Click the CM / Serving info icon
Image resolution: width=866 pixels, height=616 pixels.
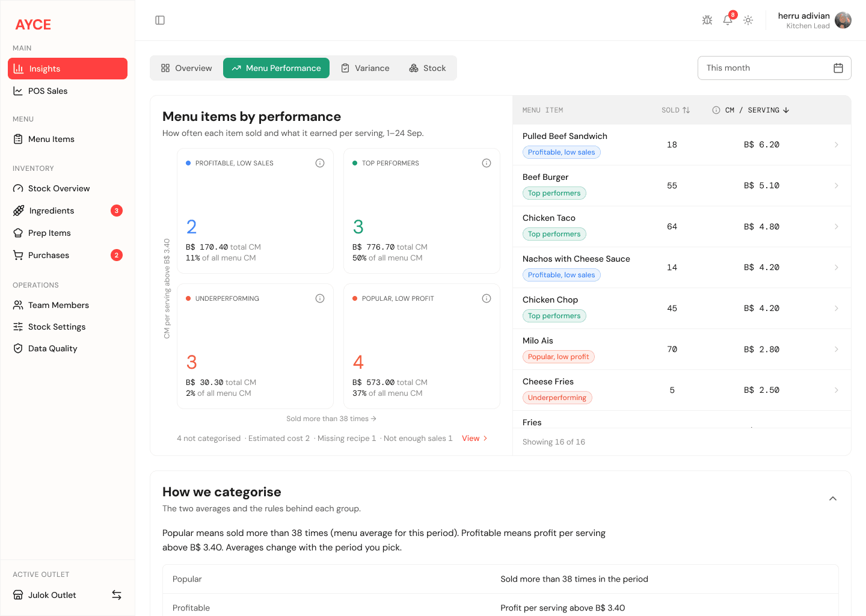pos(716,110)
